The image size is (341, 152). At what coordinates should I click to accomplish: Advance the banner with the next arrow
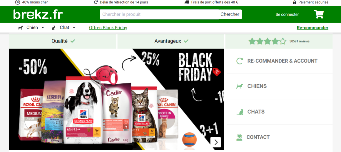[216, 142]
